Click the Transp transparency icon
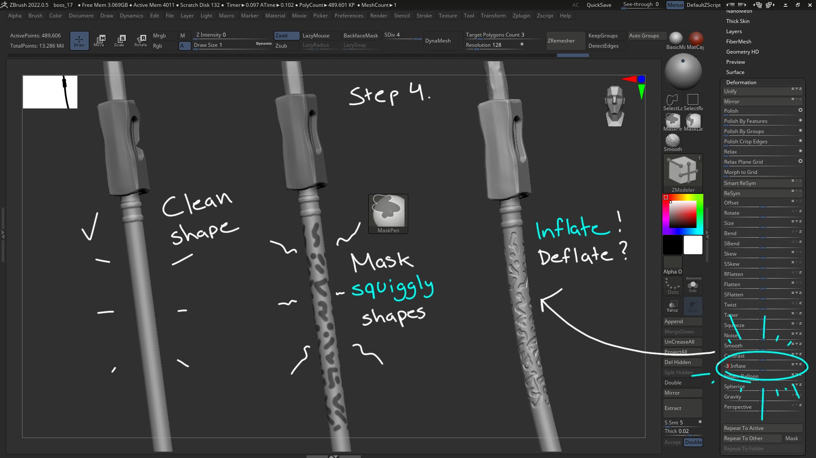 (672, 306)
